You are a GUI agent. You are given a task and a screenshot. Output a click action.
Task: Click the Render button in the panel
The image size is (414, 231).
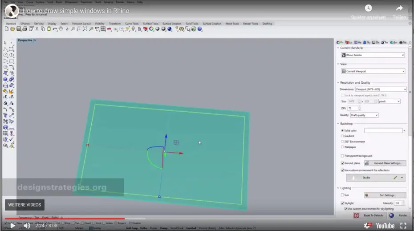pos(399,215)
